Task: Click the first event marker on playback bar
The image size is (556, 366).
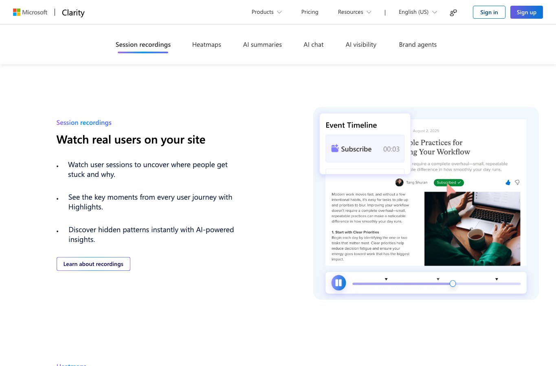Action: coord(386,279)
